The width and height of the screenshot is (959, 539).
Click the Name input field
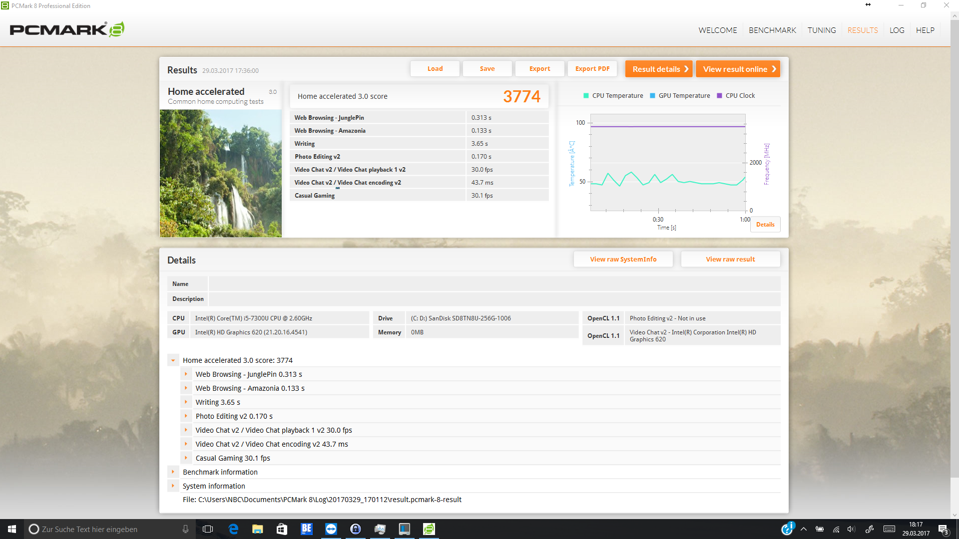point(494,284)
